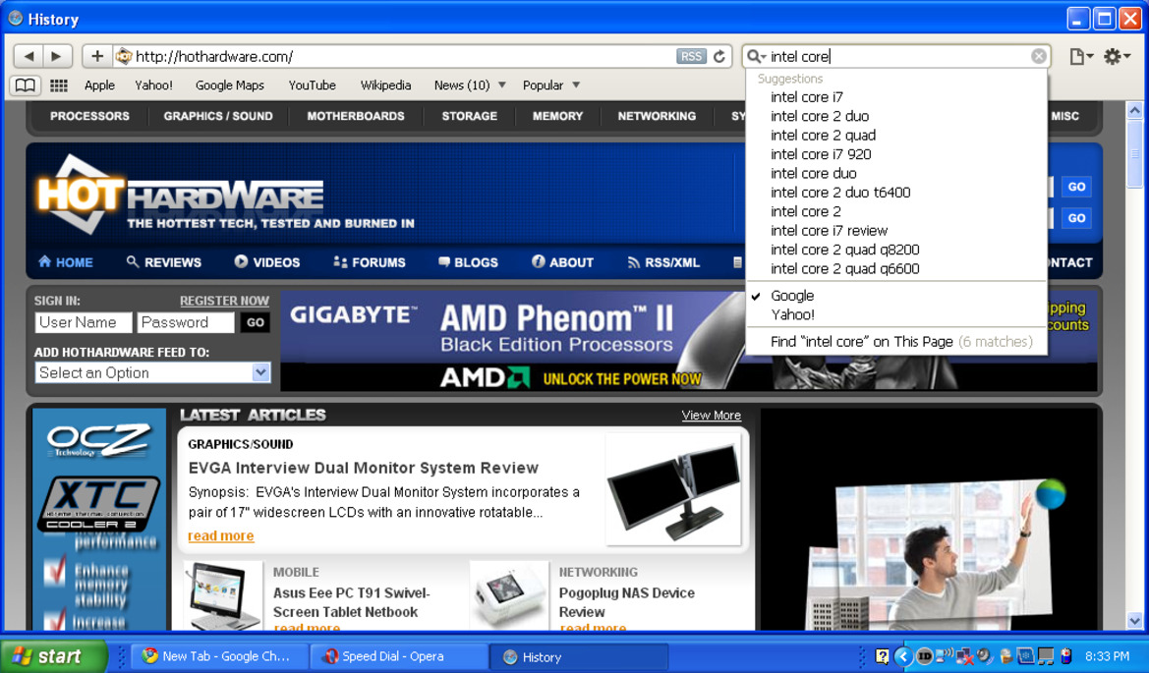1149x673 pixels.
Task: Open the GRAPHICS / SOUND category
Action: point(217,116)
